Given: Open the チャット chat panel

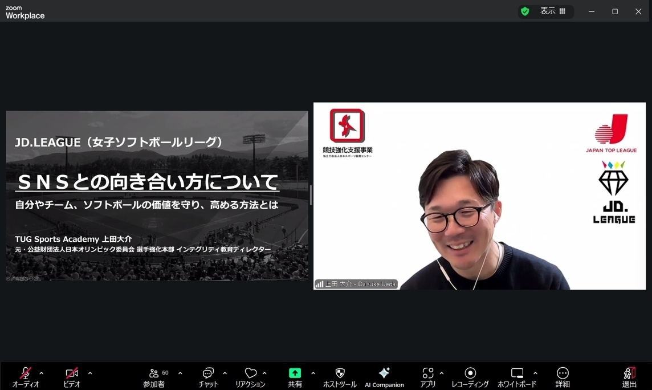Looking at the screenshot, I should (208, 377).
